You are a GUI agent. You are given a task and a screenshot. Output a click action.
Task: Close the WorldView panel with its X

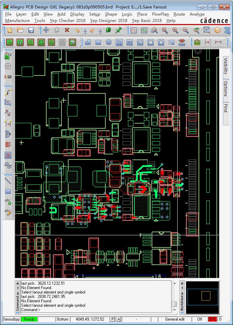click(x=182, y=283)
